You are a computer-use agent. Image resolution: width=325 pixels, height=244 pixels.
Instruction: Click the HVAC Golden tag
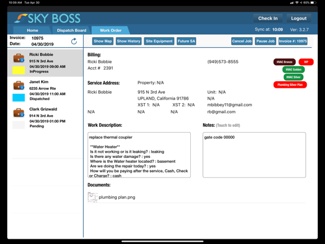[293, 70]
